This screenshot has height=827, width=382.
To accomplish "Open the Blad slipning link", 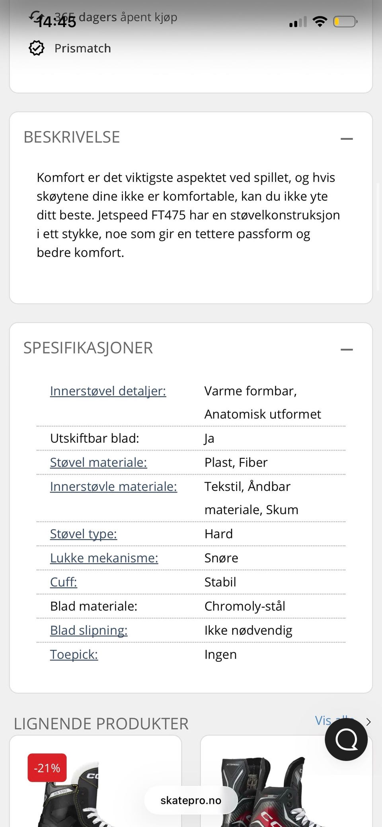I will [89, 630].
